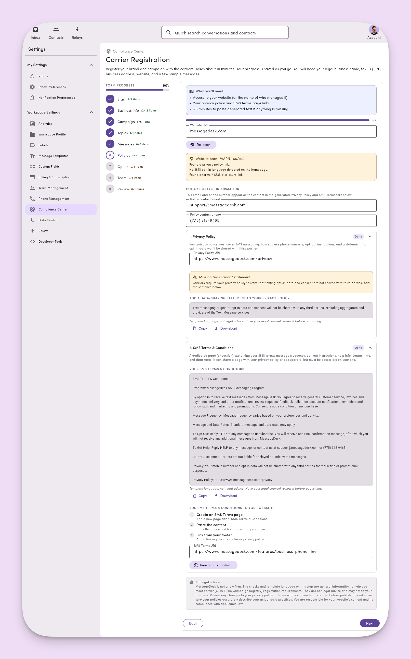Collapse the My Settings section
This screenshot has width=411, height=659.
(x=92, y=65)
